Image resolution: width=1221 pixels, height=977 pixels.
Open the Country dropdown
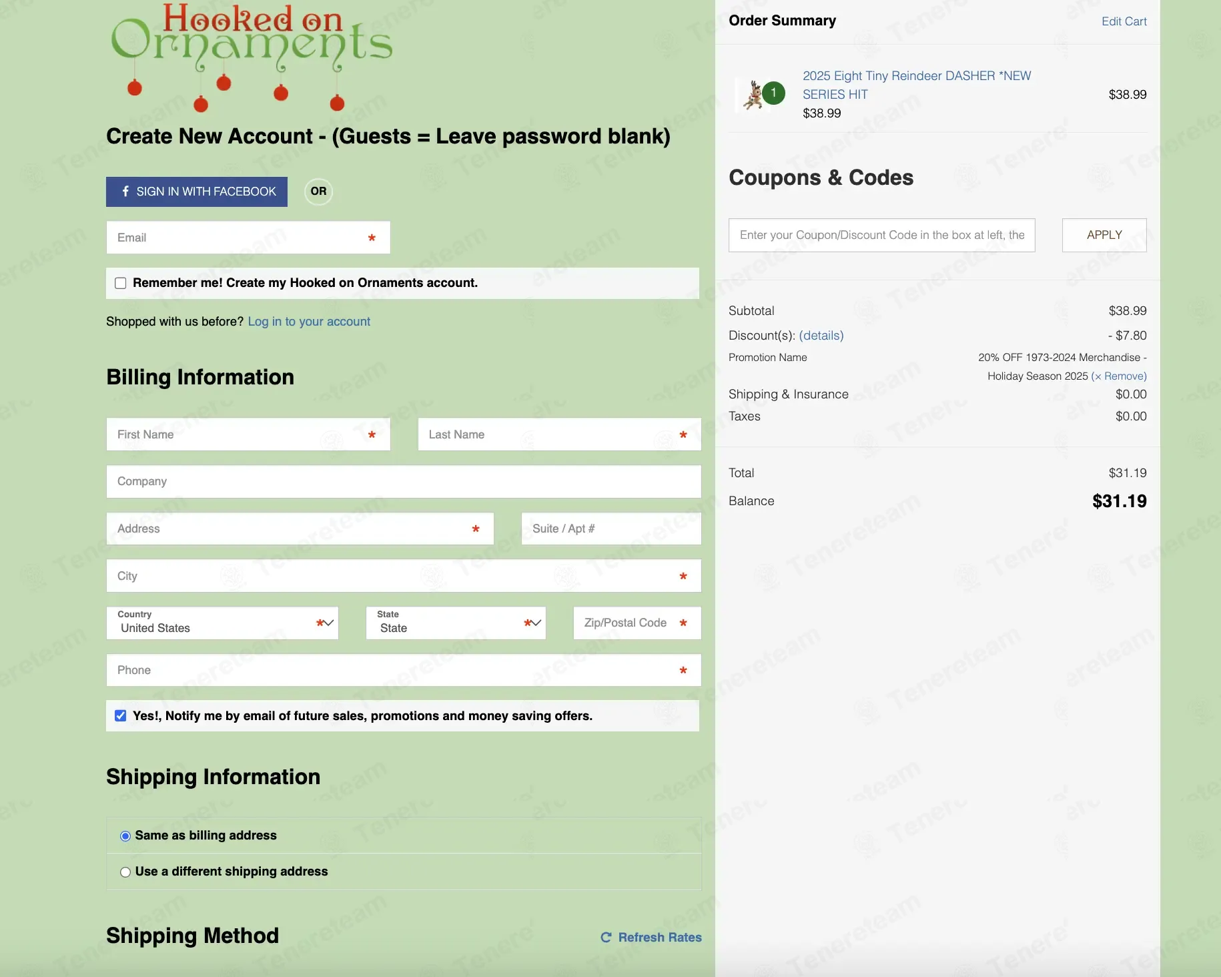click(x=222, y=623)
